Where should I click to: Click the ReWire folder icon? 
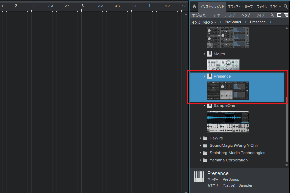[x=205, y=138]
